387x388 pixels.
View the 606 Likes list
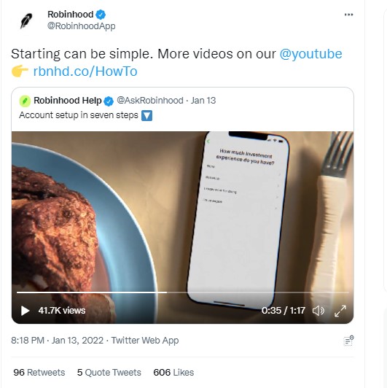tap(173, 373)
